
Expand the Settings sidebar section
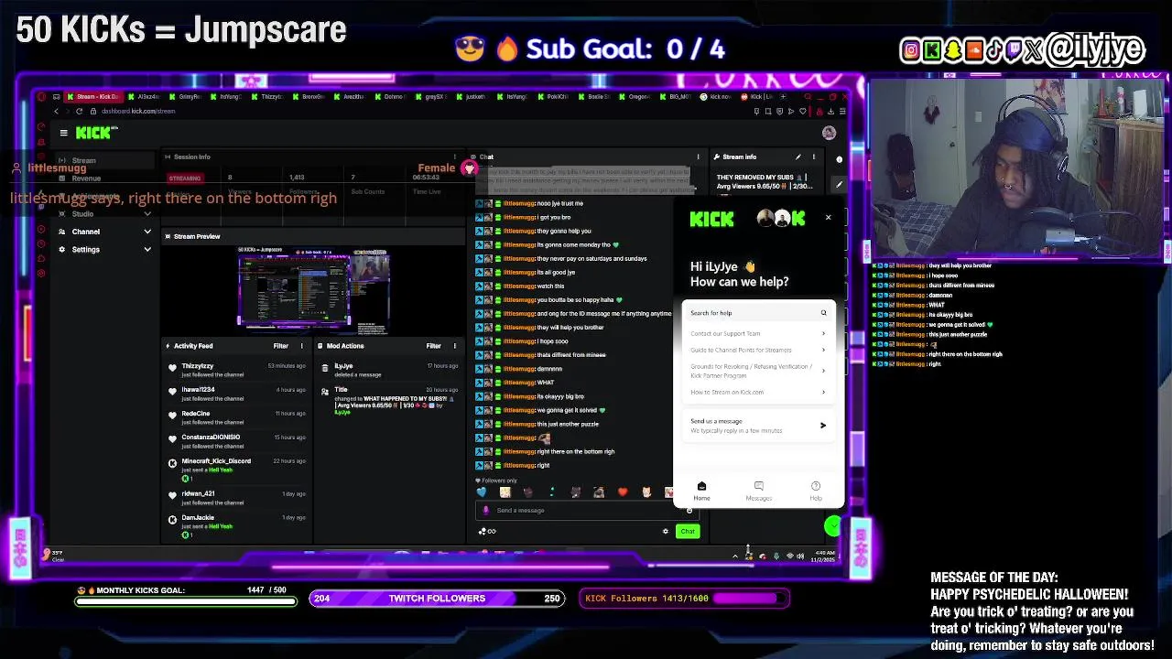147,249
